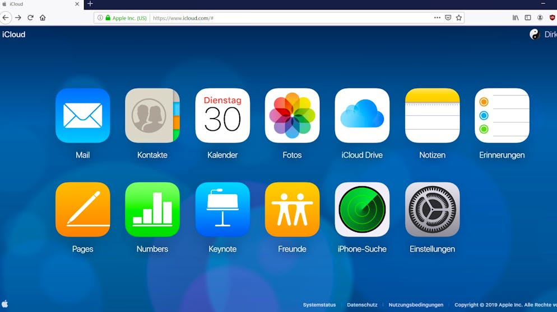557x312 pixels.
Task: Click the Systemstatus footer link
Action: tap(319, 305)
